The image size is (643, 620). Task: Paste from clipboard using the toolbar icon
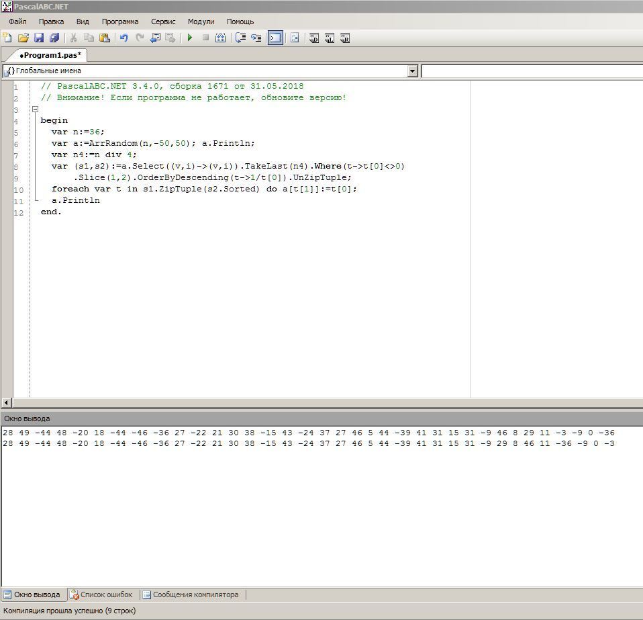pos(105,38)
